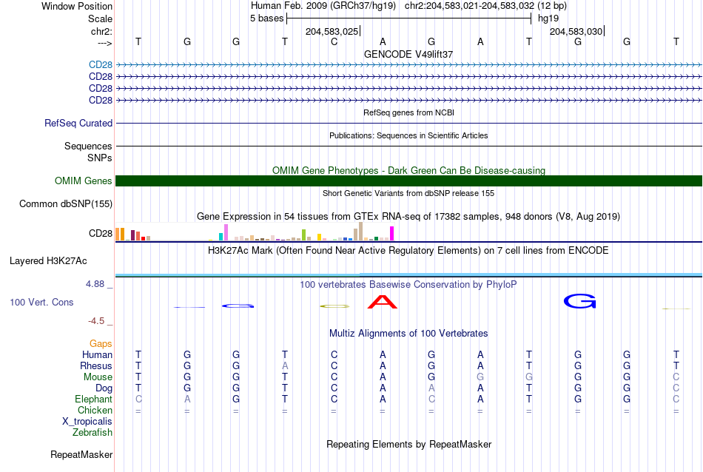Screen dimensions: 703x472
Task: Click the magenta bar ending the GTEx chart
Action: 392,234
